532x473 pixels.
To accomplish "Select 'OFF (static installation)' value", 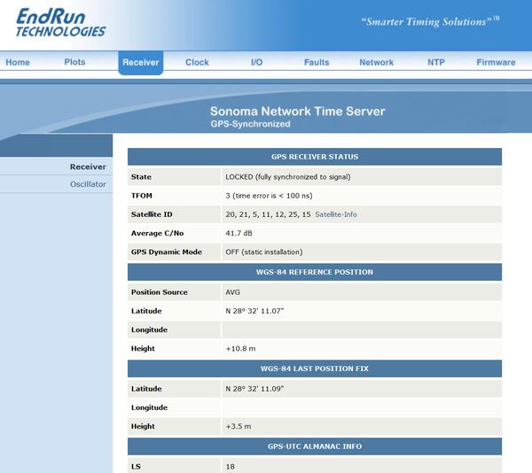I will point(264,252).
